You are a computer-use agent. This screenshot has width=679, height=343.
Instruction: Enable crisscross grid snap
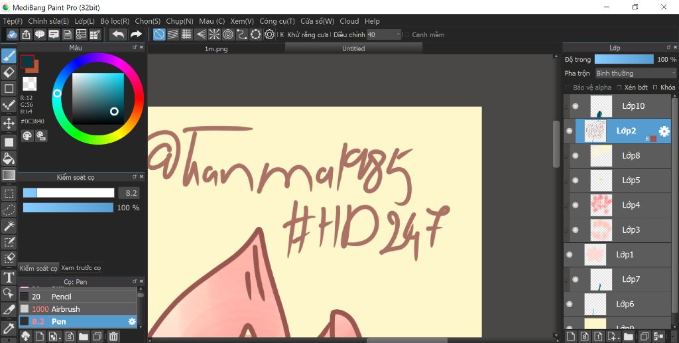pyautogui.click(x=186, y=34)
